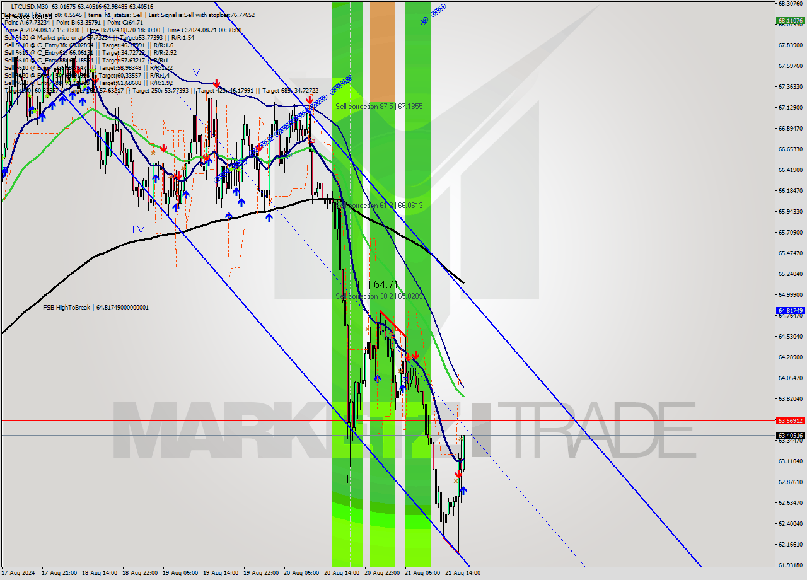The image size is (807, 580).
Task: Click the '19 Aug 06:00' time label
Action: click(x=180, y=573)
